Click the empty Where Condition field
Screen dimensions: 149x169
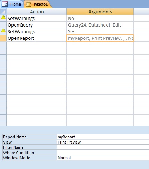point(103,153)
